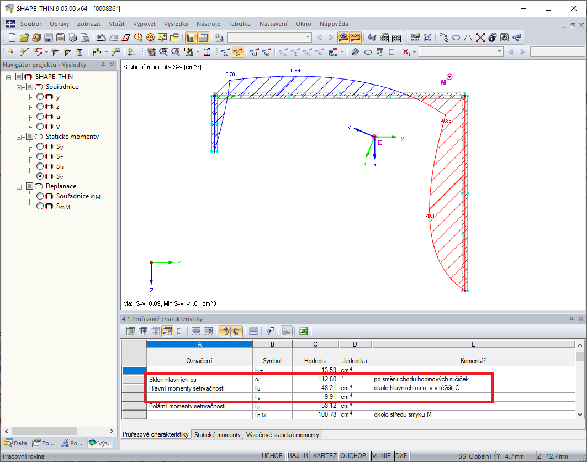Open the Výsledky menu

pos(176,24)
